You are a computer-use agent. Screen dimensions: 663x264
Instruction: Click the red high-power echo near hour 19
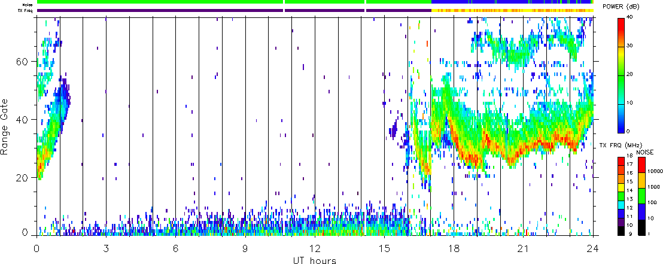coord(472,159)
